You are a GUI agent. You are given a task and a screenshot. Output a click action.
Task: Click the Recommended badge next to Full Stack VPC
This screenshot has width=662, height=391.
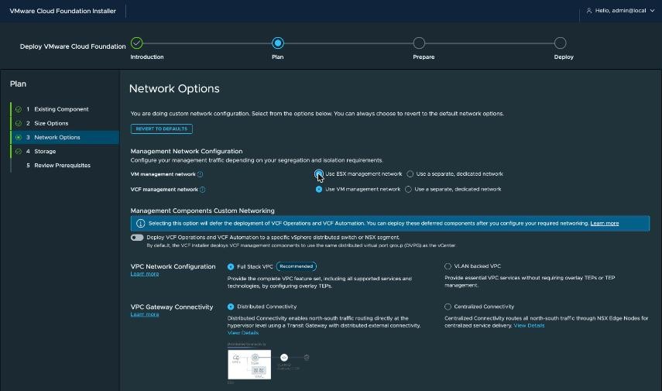click(296, 266)
